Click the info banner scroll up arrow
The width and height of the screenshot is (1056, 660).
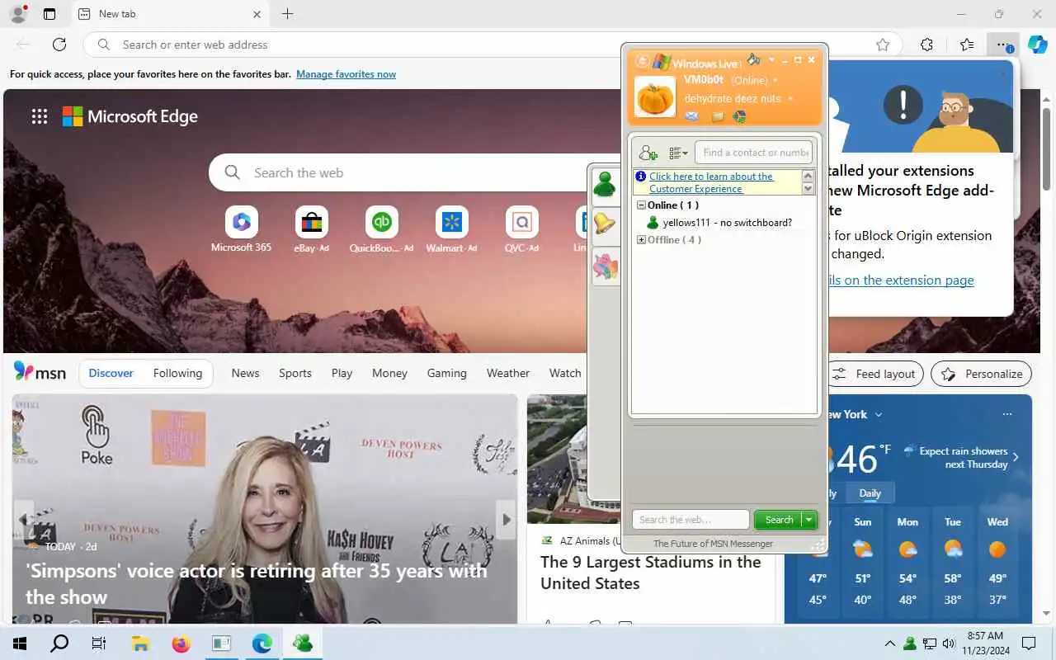(808, 176)
